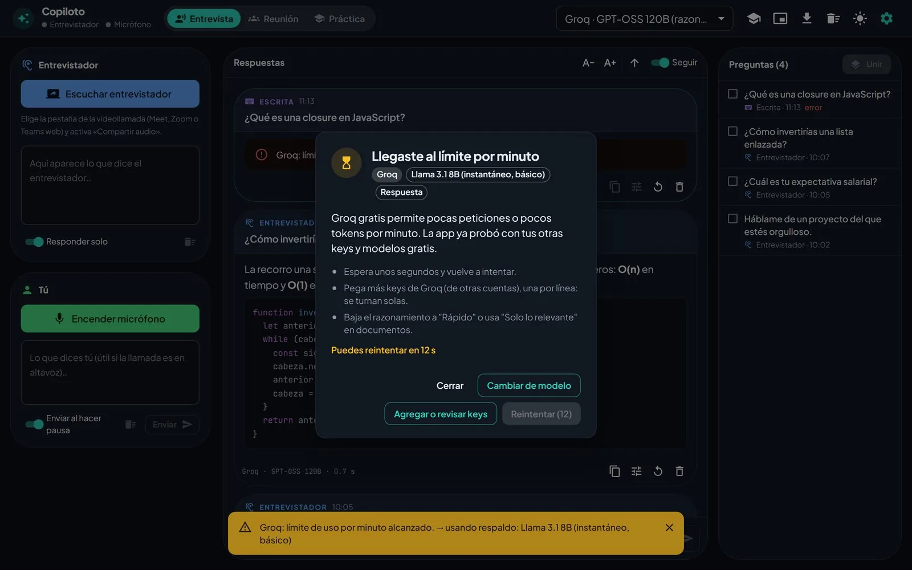Check the expectativa salarial question
912x570 pixels.
733,181
